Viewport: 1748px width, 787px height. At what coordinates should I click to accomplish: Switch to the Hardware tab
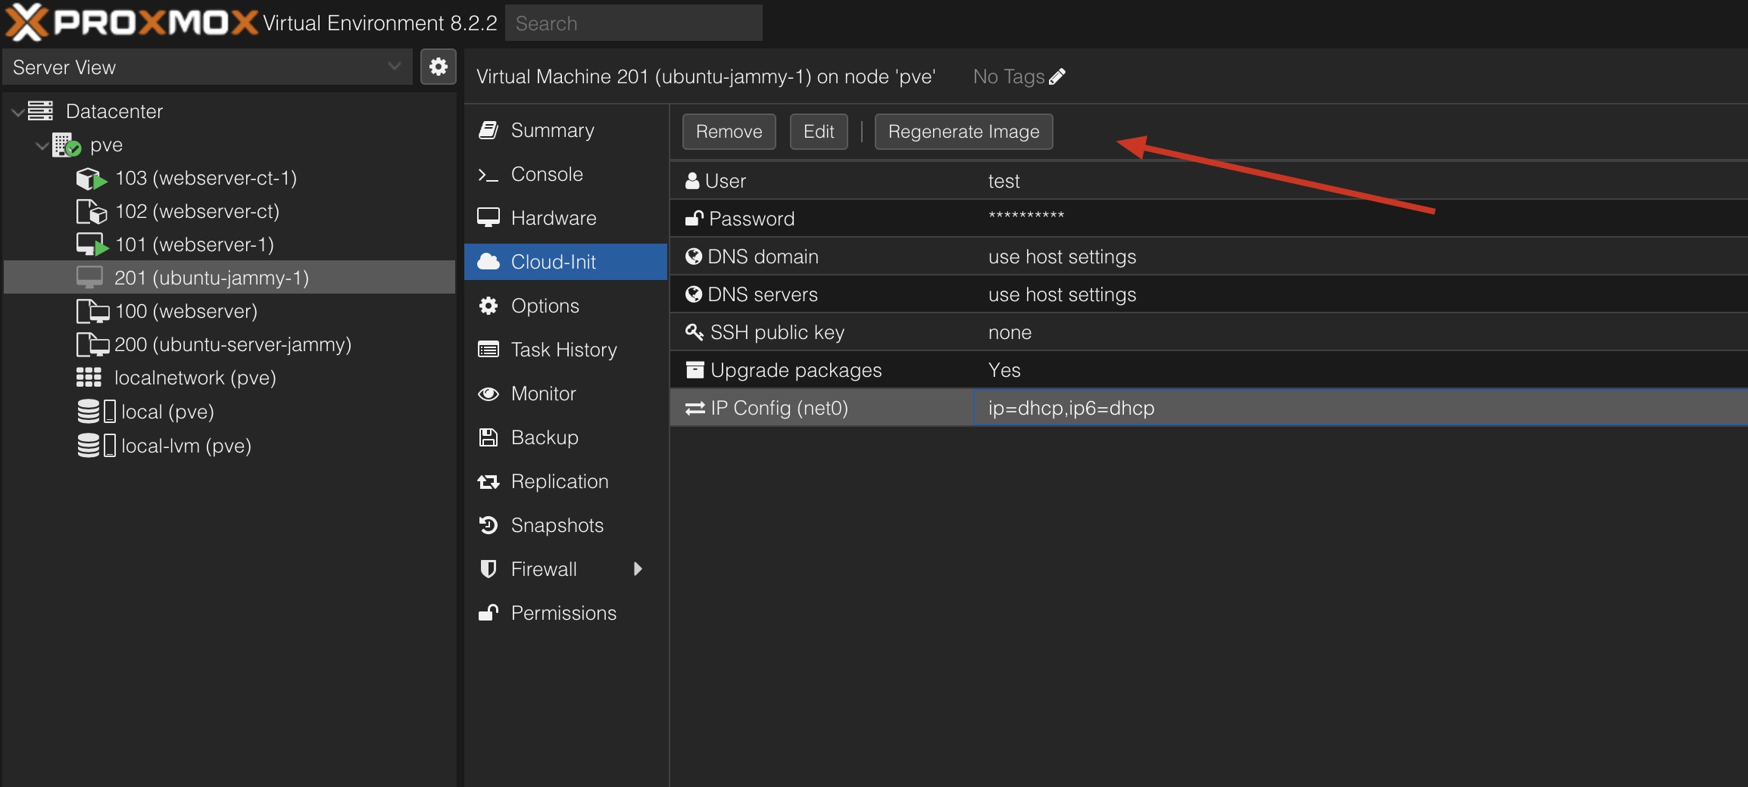(566, 218)
